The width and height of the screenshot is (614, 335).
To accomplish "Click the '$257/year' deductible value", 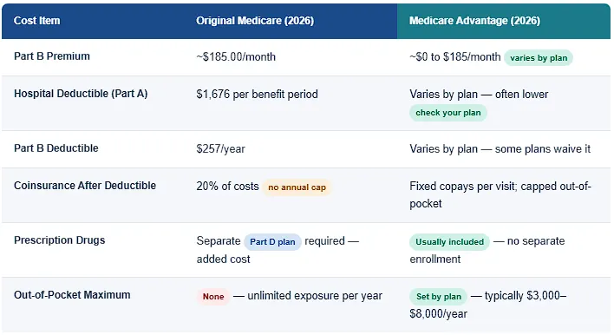I will (221, 149).
